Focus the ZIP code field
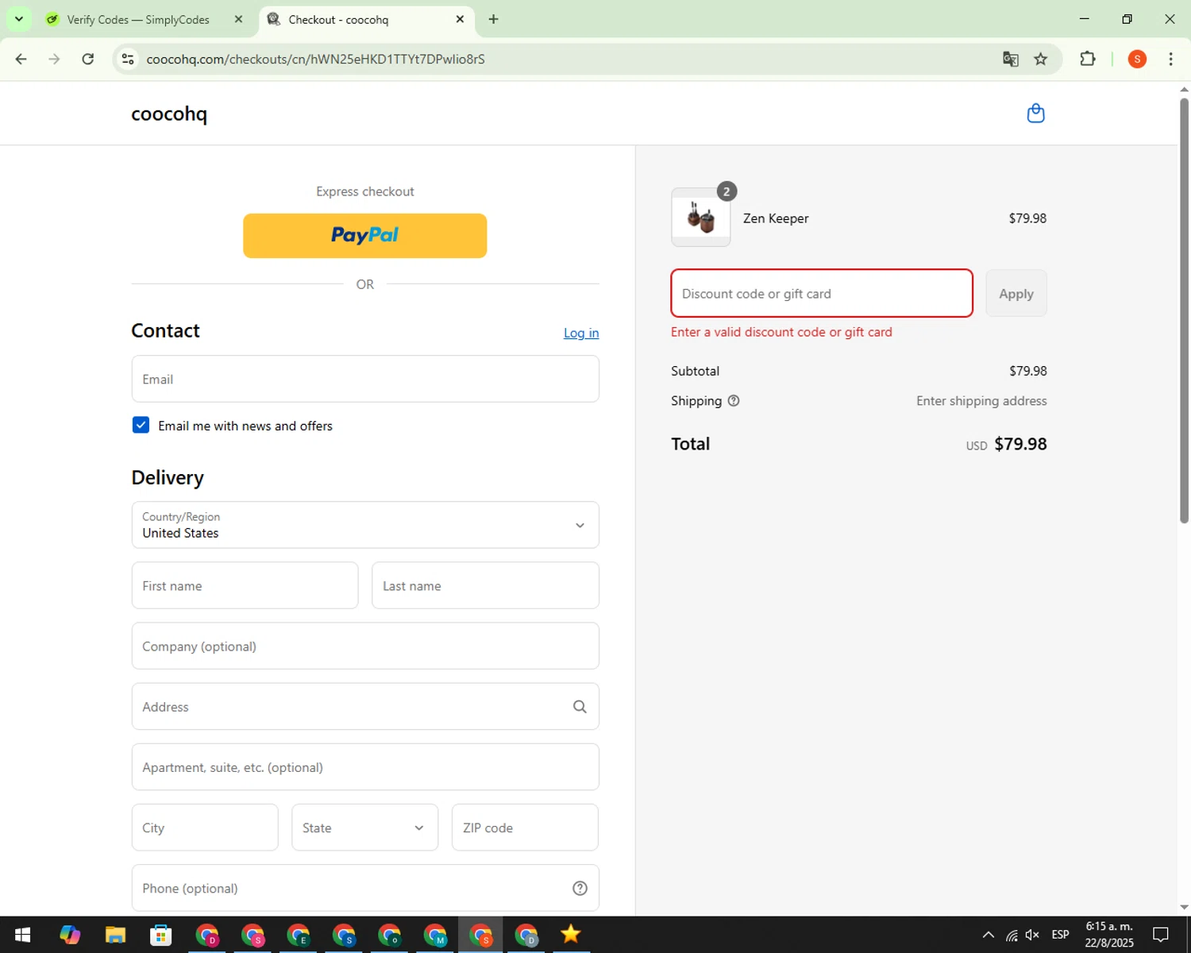This screenshot has height=953, width=1191. (x=525, y=828)
